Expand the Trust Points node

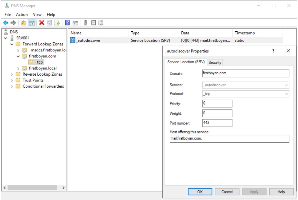tap(12, 81)
